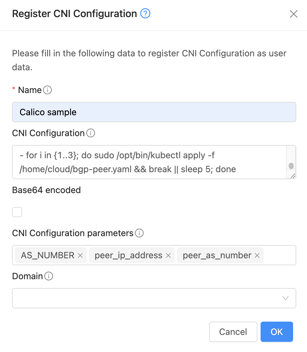
Task: View info for CNI Configuration parameters
Action: 139,233
